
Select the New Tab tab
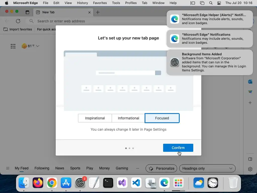[x=63, y=12]
